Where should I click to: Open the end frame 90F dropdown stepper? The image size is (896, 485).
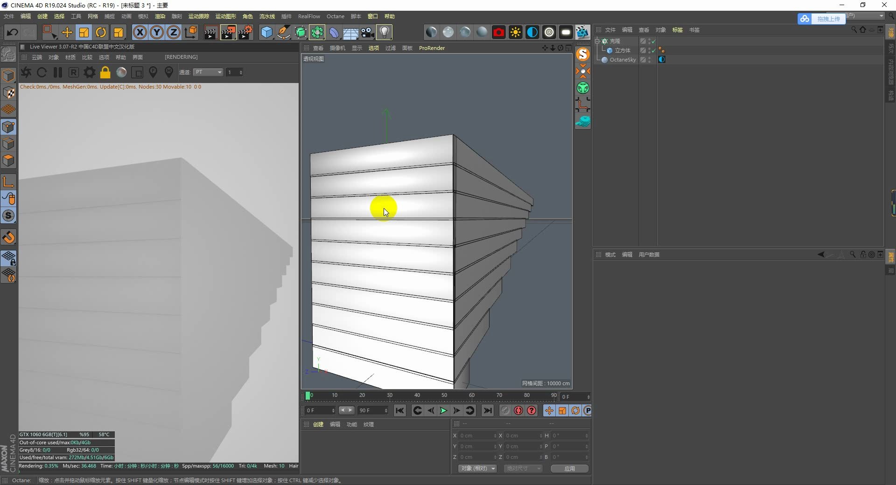pyautogui.click(x=386, y=410)
